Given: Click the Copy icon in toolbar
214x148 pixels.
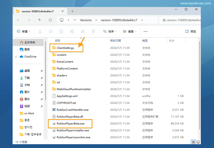Looking at the screenshot, I should pyautogui.click(x=51, y=32).
